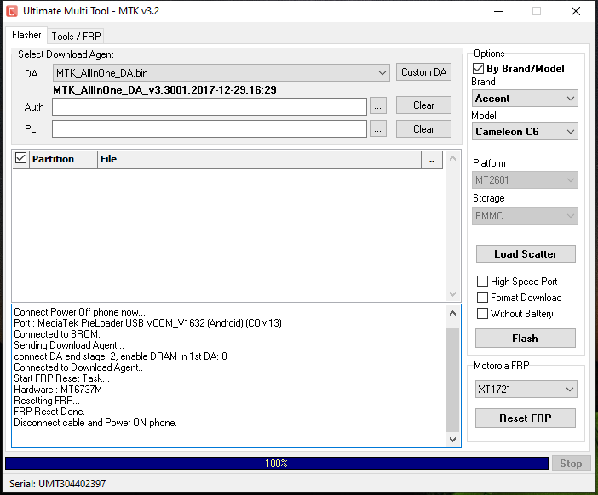598x495 pixels.
Task: Click the Flash button
Action: point(525,339)
